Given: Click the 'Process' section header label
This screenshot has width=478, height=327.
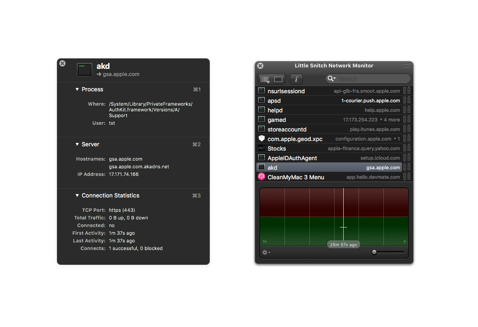Looking at the screenshot, I should click(x=92, y=89).
